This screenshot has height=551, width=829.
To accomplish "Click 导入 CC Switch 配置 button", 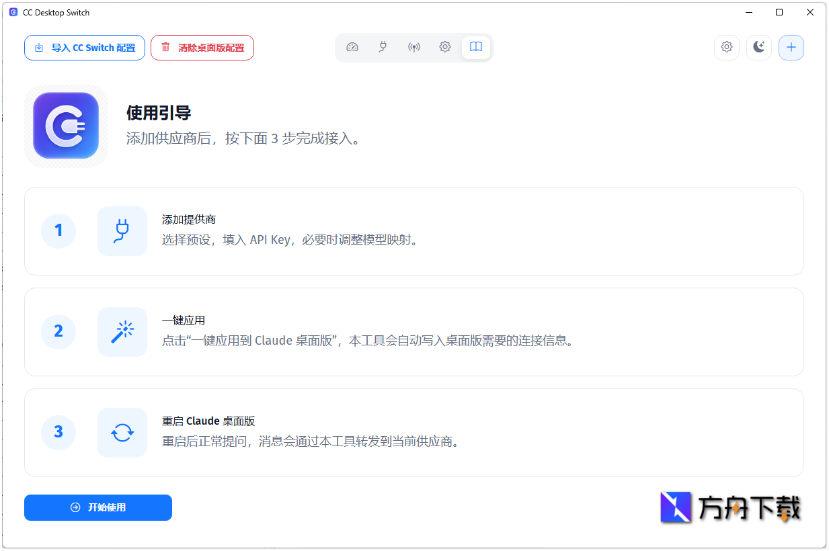I will (x=85, y=48).
